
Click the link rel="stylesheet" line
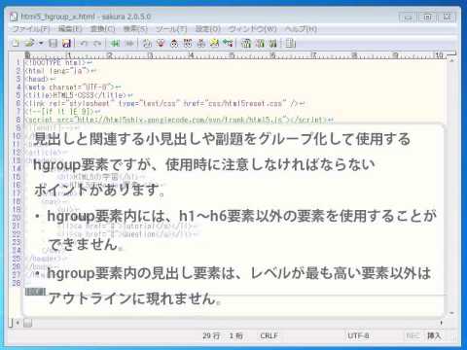coord(164,103)
